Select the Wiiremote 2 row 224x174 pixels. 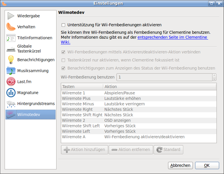pos(139,120)
